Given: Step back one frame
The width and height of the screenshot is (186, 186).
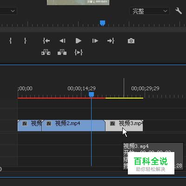Looking at the screenshot, I should click(62, 41).
